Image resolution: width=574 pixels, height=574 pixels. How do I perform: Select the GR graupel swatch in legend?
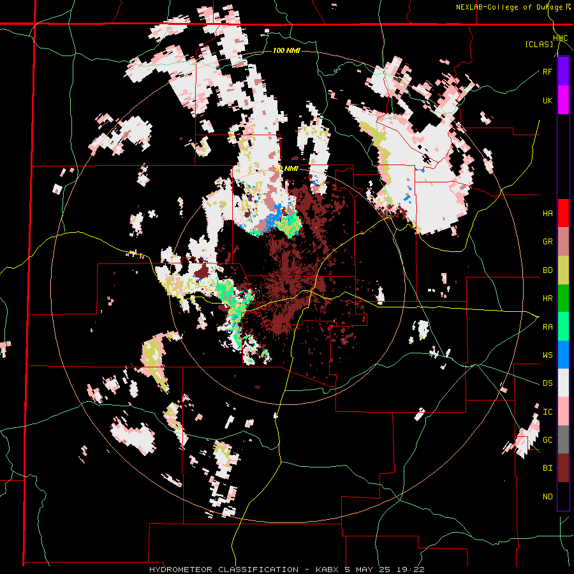coord(563,242)
